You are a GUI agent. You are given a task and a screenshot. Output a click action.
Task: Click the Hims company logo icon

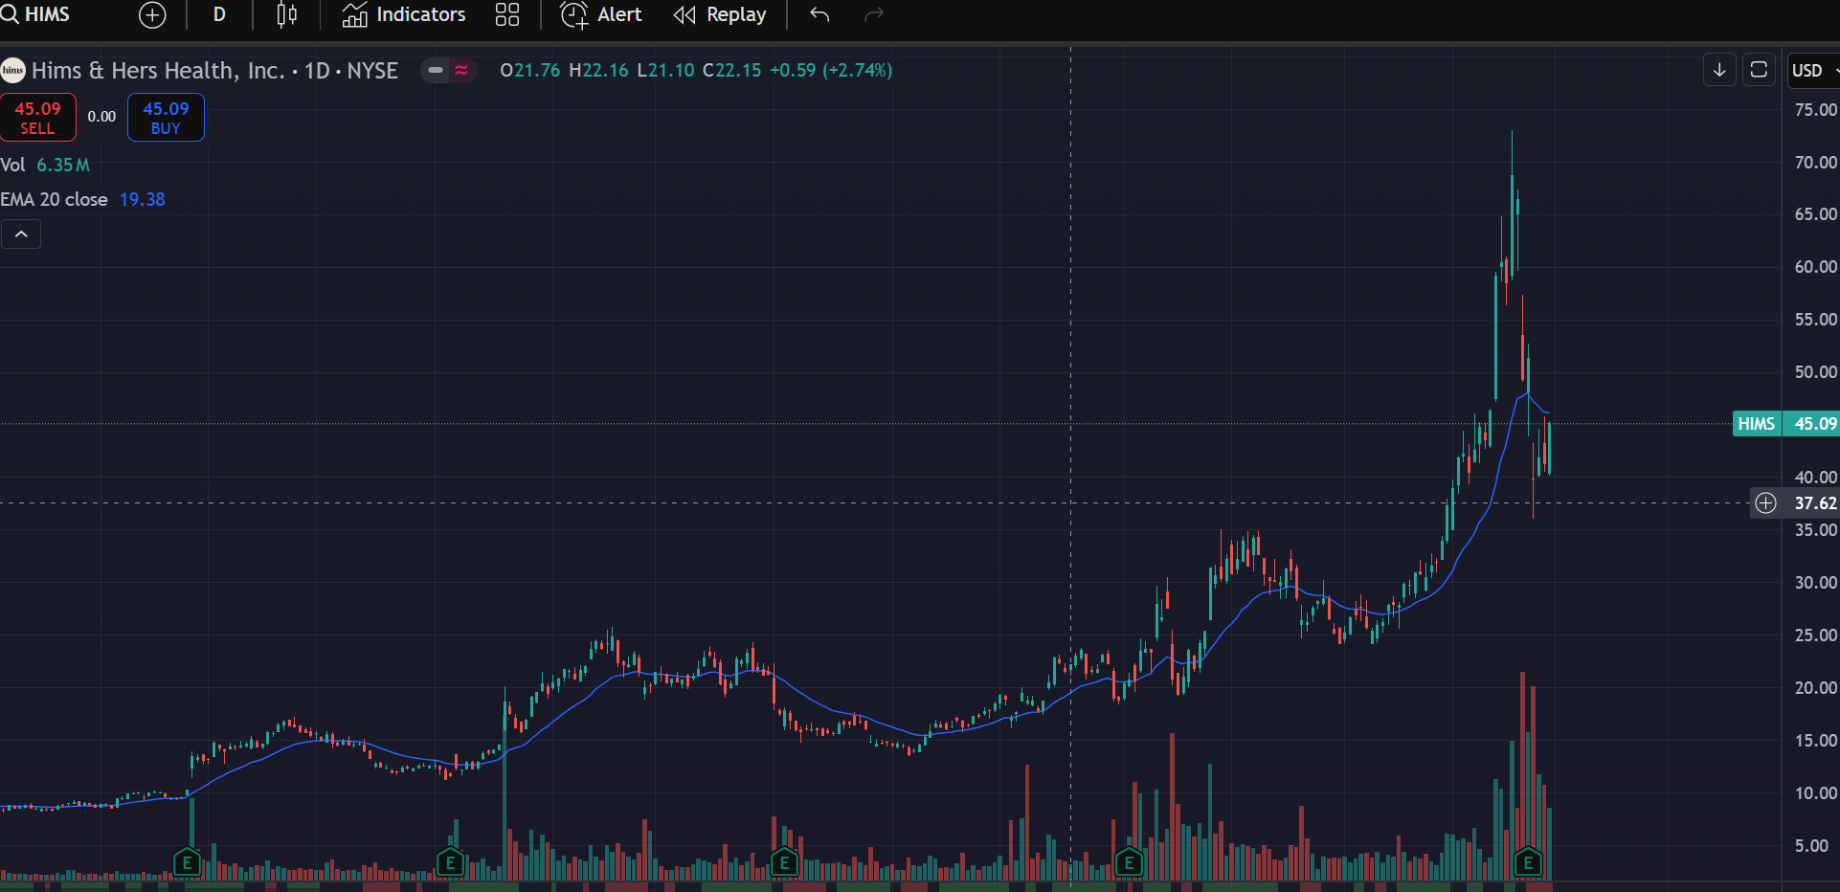point(13,71)
